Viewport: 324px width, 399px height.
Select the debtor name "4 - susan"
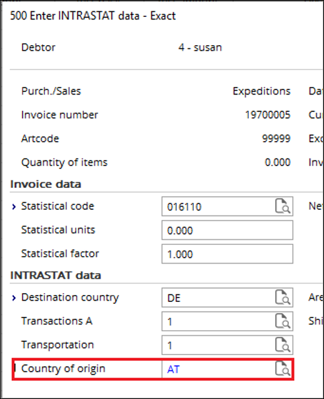click(x=200, y=48)
